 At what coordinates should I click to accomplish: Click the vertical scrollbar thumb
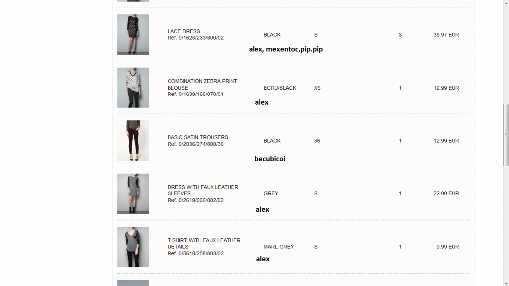(506, 135)
